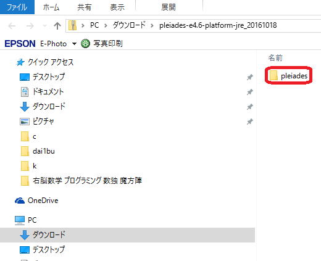Click PC in the address breadcrumb
The height and width of the screenshot is (261, 321).
click(x=94, y=25)
